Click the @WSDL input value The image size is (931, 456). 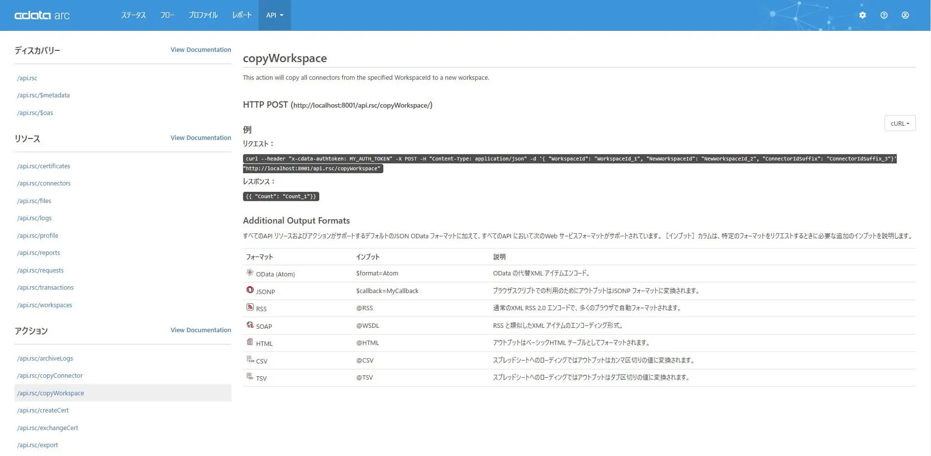click(x=368, y=326)
